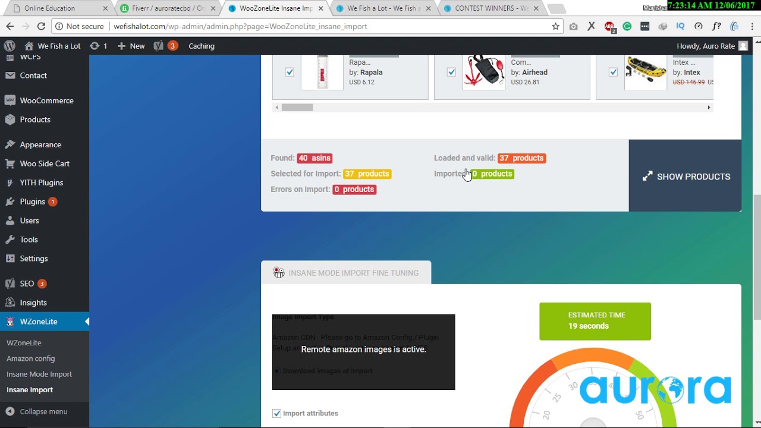Open the Chrome three-dot menu

point(751,26)
